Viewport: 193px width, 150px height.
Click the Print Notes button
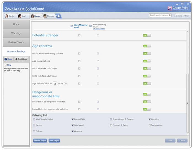click(22, 59)
